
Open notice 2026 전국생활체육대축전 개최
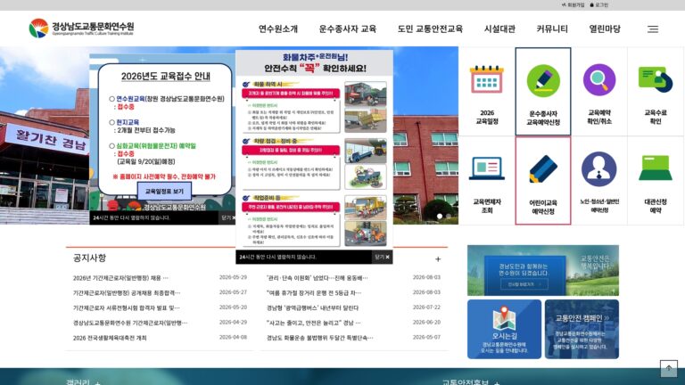point(110,338)
